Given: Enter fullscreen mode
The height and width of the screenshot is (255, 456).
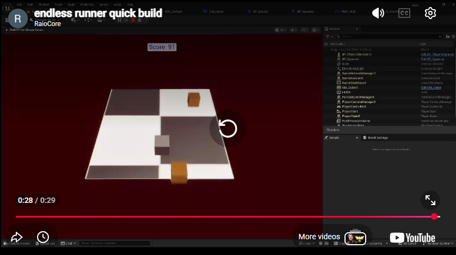Looking at the screenshot, I should (x=430, y=200).
